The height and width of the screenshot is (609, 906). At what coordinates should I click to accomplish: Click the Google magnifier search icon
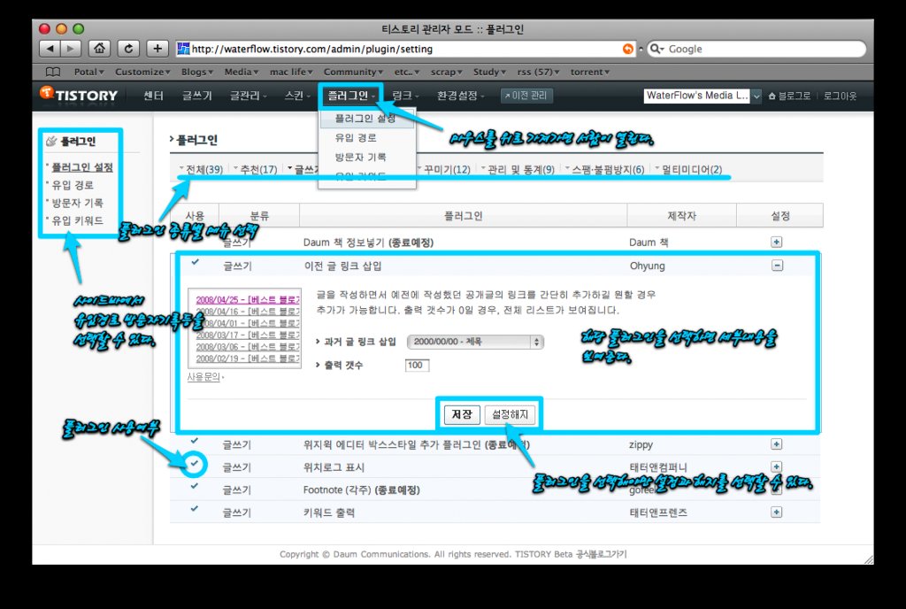point(657,49)
